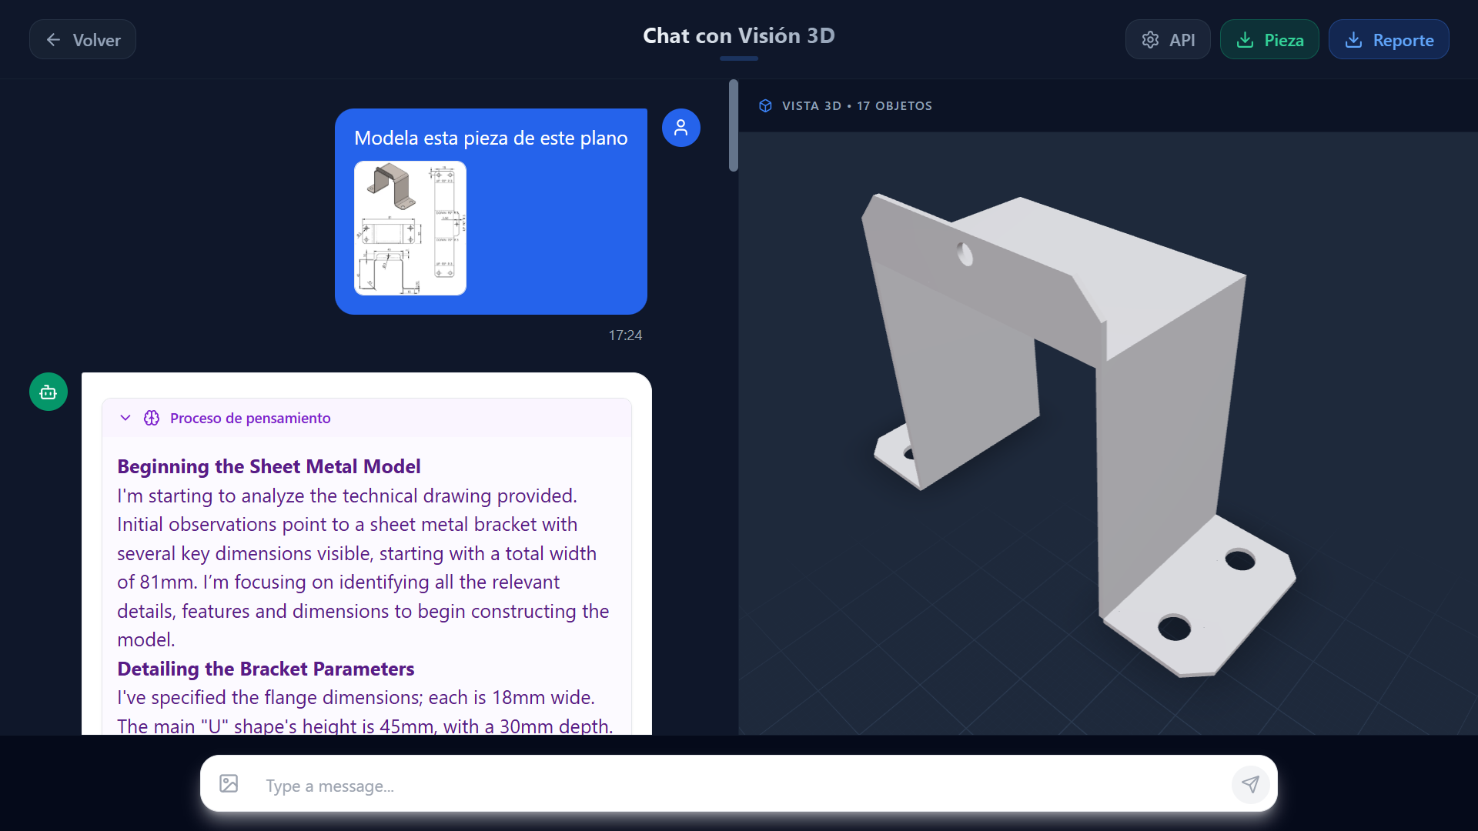The height and width of the screenshot is (831, 1478).
Task: Click the Reporte button label
Action: tap(1403, 40)
